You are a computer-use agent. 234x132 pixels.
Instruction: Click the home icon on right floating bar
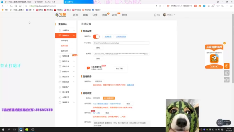pyautogui.click(x=227, y=73)
